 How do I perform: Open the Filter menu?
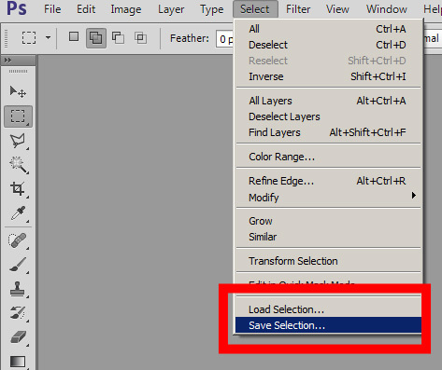pyautogui.click(x=298, y=9)
